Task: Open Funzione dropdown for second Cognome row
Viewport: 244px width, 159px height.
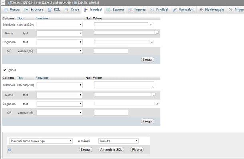Action: pos(60,104)
